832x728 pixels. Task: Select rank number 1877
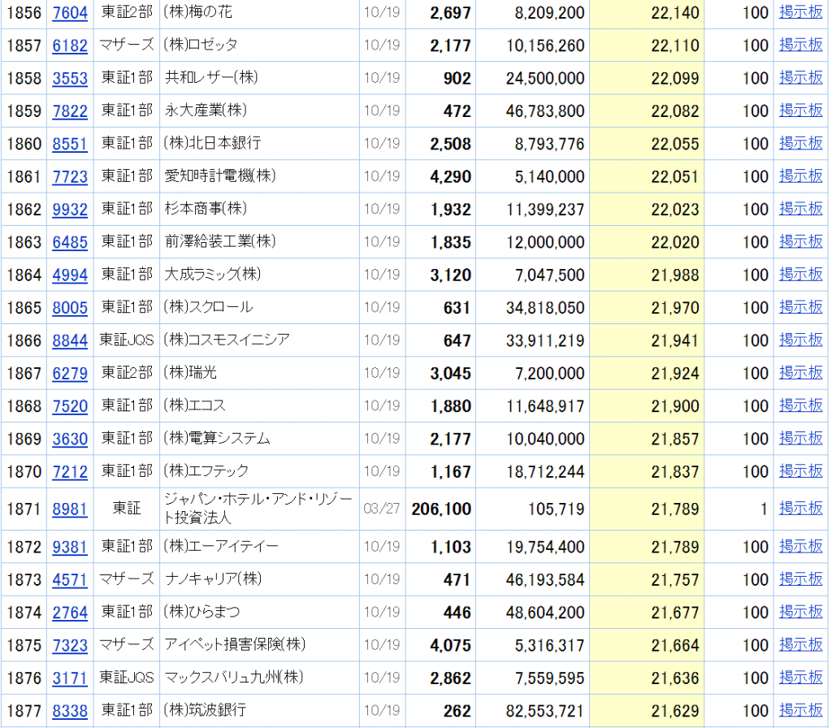(24, 711)
